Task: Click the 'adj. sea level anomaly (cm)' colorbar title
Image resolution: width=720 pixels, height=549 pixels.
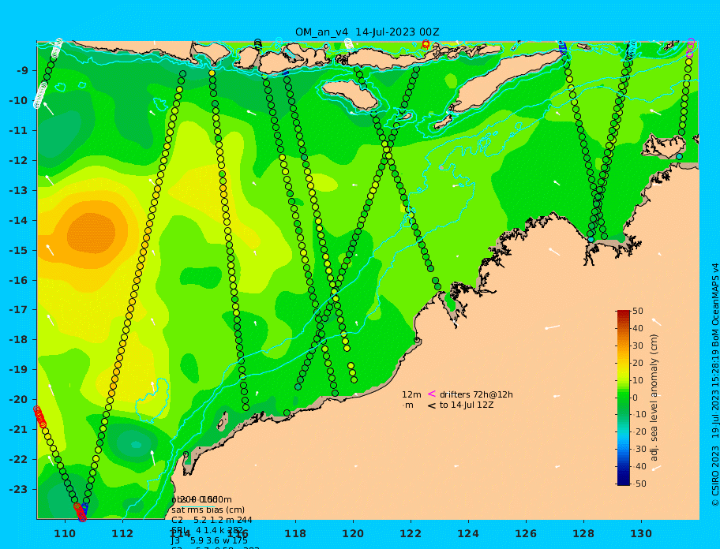Action: (x=654, y=398)
